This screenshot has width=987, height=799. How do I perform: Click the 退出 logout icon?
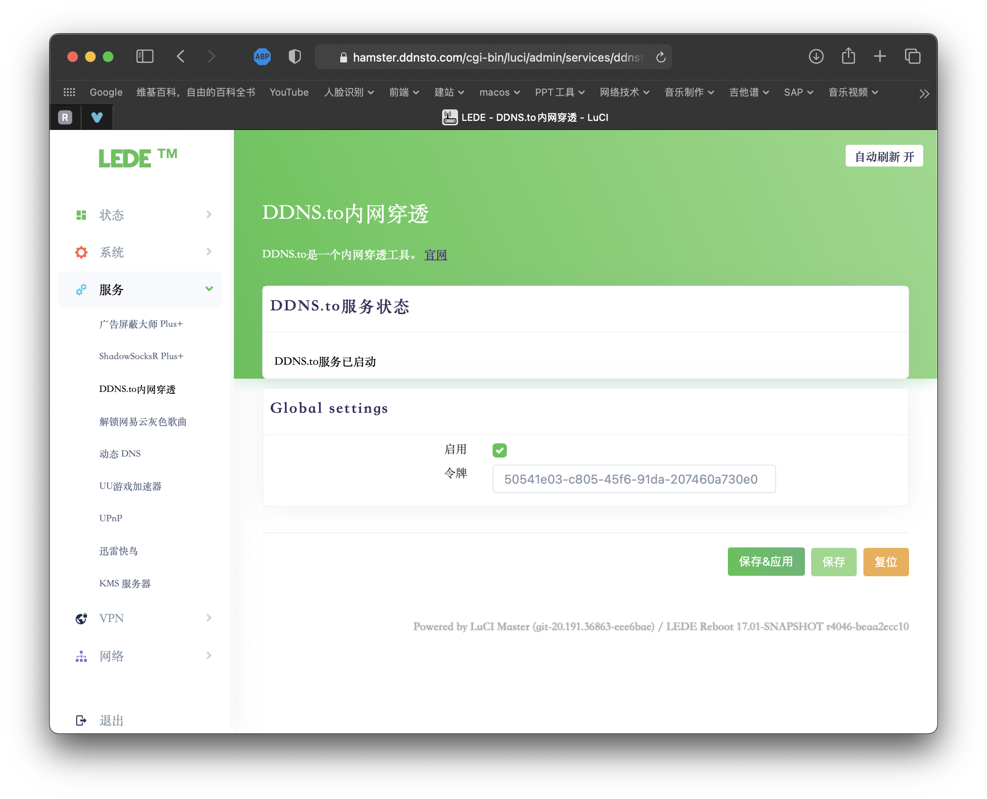click(81, 720)
